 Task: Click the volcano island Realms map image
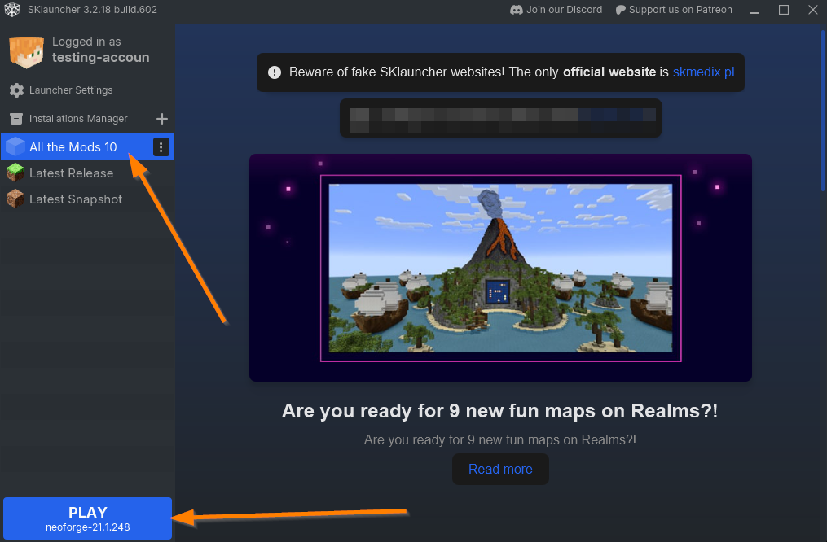(500, 268)
